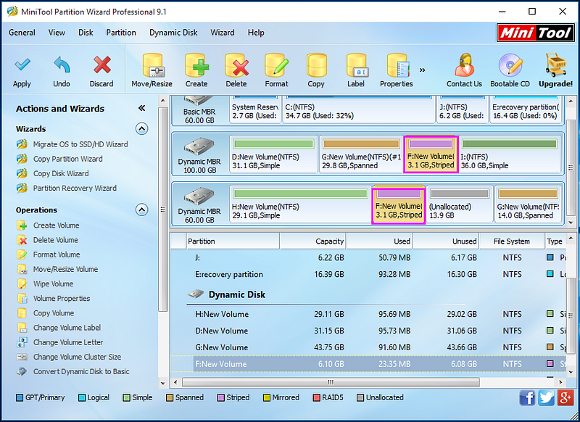Open the Dynamic Disk menu
Image resolution: width=580 pixels, height=422 pixels.
173,33
